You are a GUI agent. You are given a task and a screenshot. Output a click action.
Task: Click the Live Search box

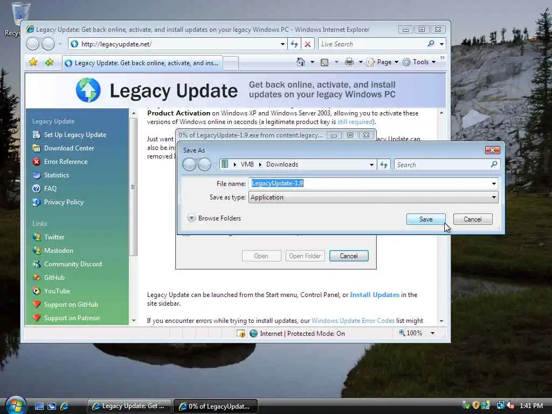(371, 44)
